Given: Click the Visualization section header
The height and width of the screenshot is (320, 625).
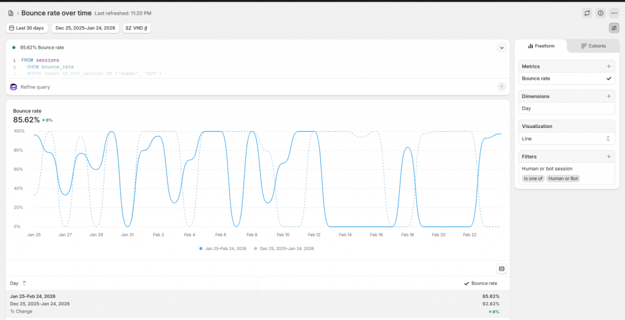Looking at the screenshot, I should [537, 126].
